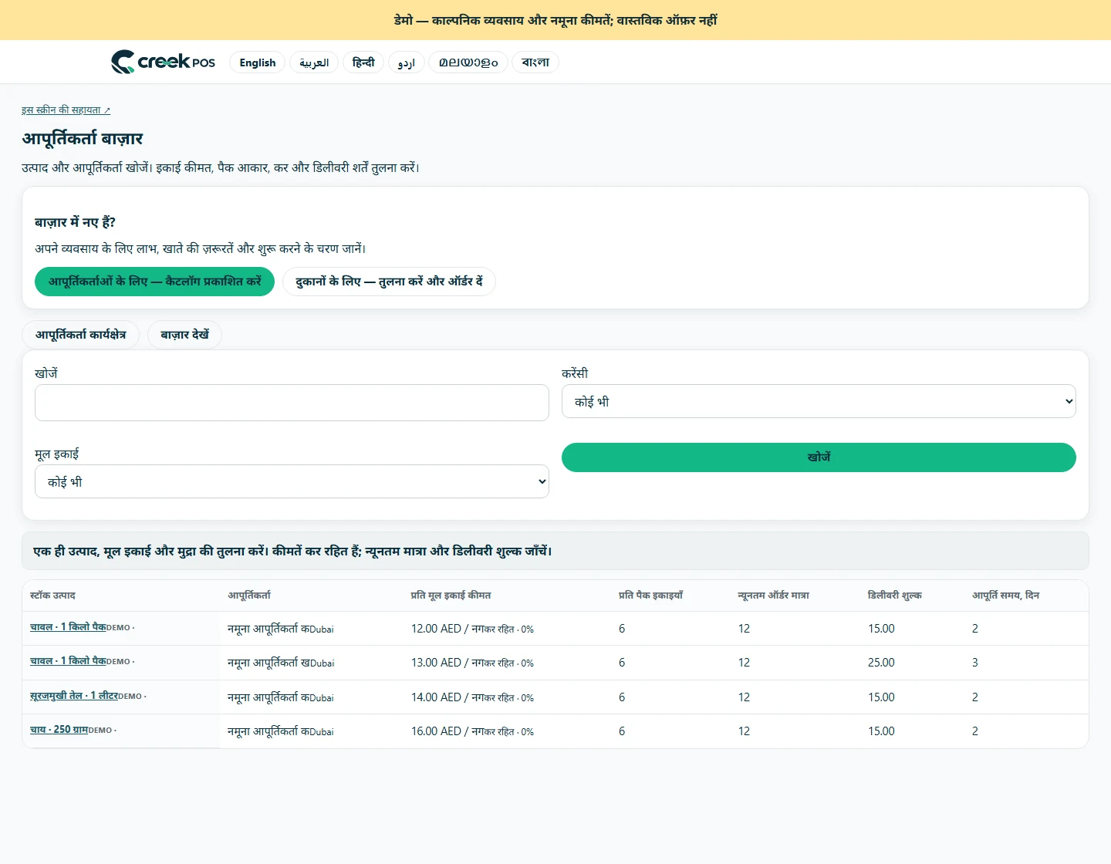Expand the करेंसी dropdown

tap(819, 401)
